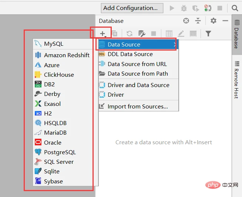Choose PostgreSQL data source

(60, 152)
